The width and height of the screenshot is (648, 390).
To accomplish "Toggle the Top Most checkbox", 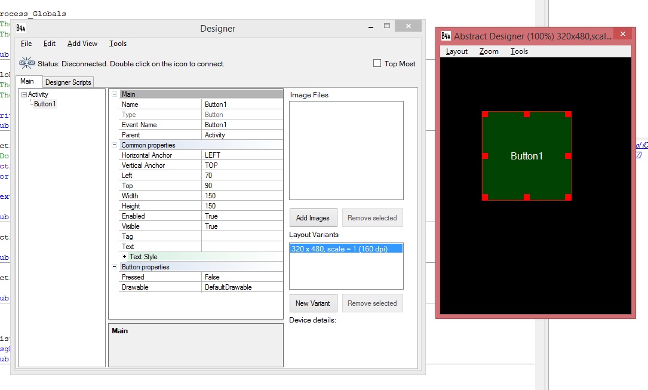I will 377,63.
